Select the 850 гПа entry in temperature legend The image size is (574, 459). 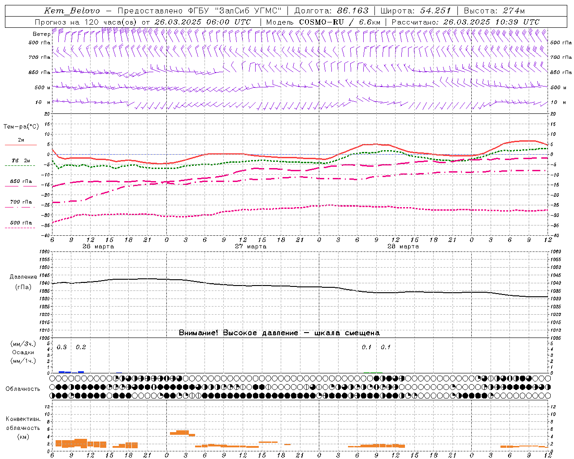[x=21, y=182]
